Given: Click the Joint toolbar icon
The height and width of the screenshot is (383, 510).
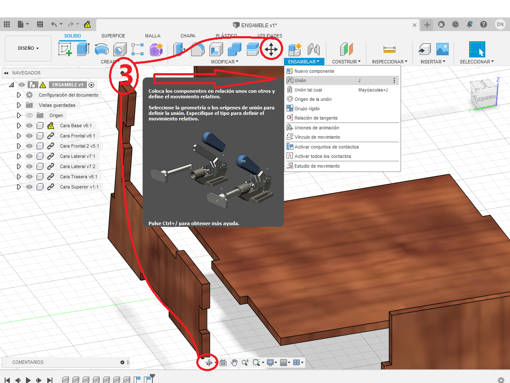Looking at the screenshot, I should (x=314, y=49).
